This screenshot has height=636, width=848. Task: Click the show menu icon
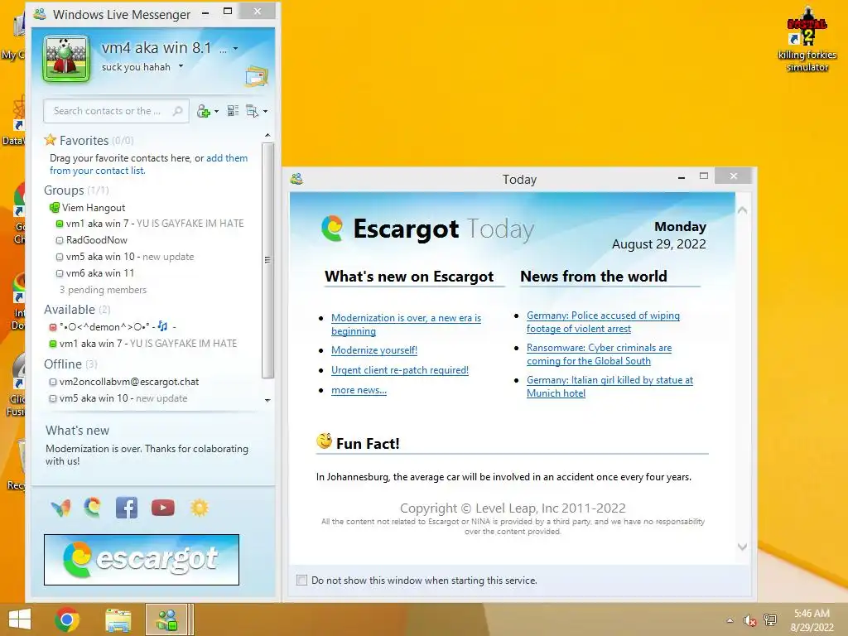[x=252, y=111]
